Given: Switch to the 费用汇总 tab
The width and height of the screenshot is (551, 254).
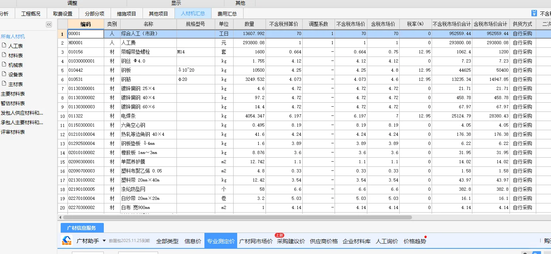Looking at the screenshot, I should pos(228,13).
